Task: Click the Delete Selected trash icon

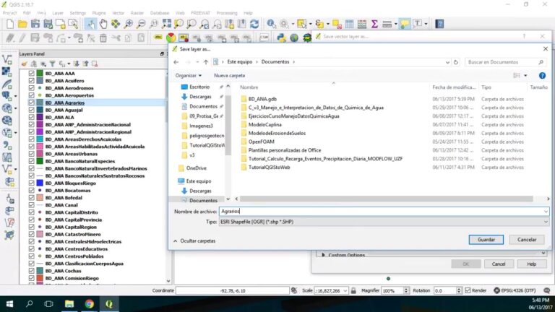Action: pos(103,38)
